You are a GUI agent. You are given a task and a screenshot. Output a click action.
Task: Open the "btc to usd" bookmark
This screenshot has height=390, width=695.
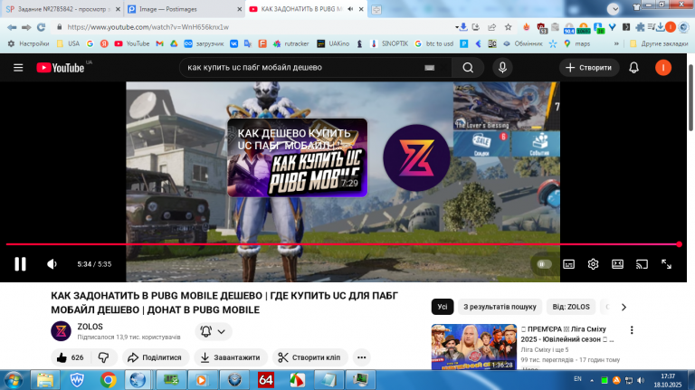(434, 43)
